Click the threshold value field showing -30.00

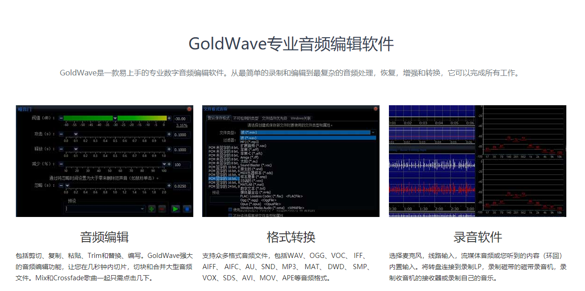[x=182, y=119]
